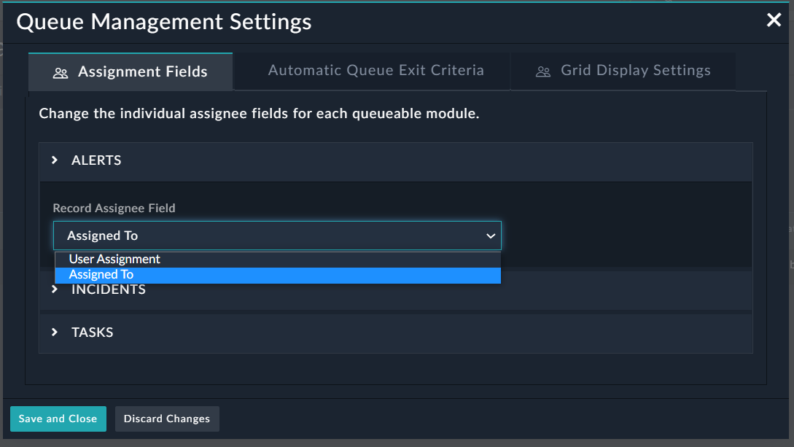Click the Queue Management Settings title text
This screenshot has width=794, height=447.
pos(165,22)
